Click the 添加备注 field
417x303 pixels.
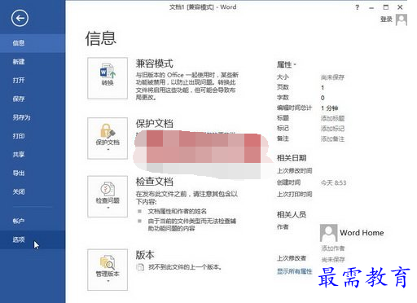point(332,139)
